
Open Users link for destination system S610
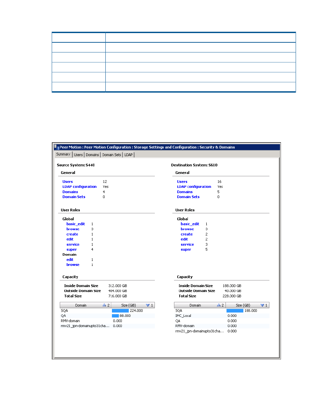click(x=182, y=182)
